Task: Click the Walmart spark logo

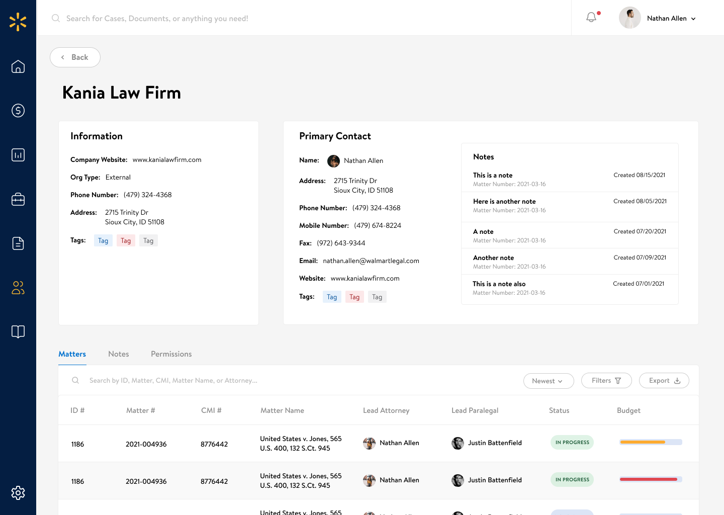Action: pos(18,22)
